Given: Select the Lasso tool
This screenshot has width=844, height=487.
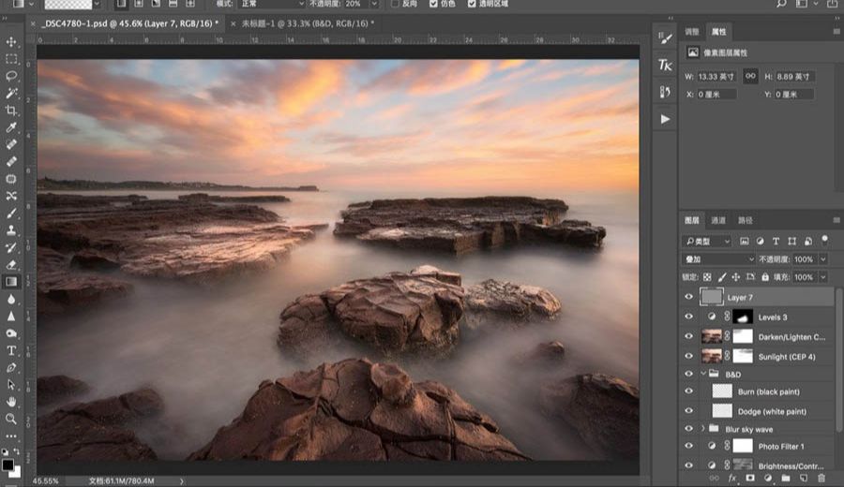Looking at the screenshot, I should [10, 76].
